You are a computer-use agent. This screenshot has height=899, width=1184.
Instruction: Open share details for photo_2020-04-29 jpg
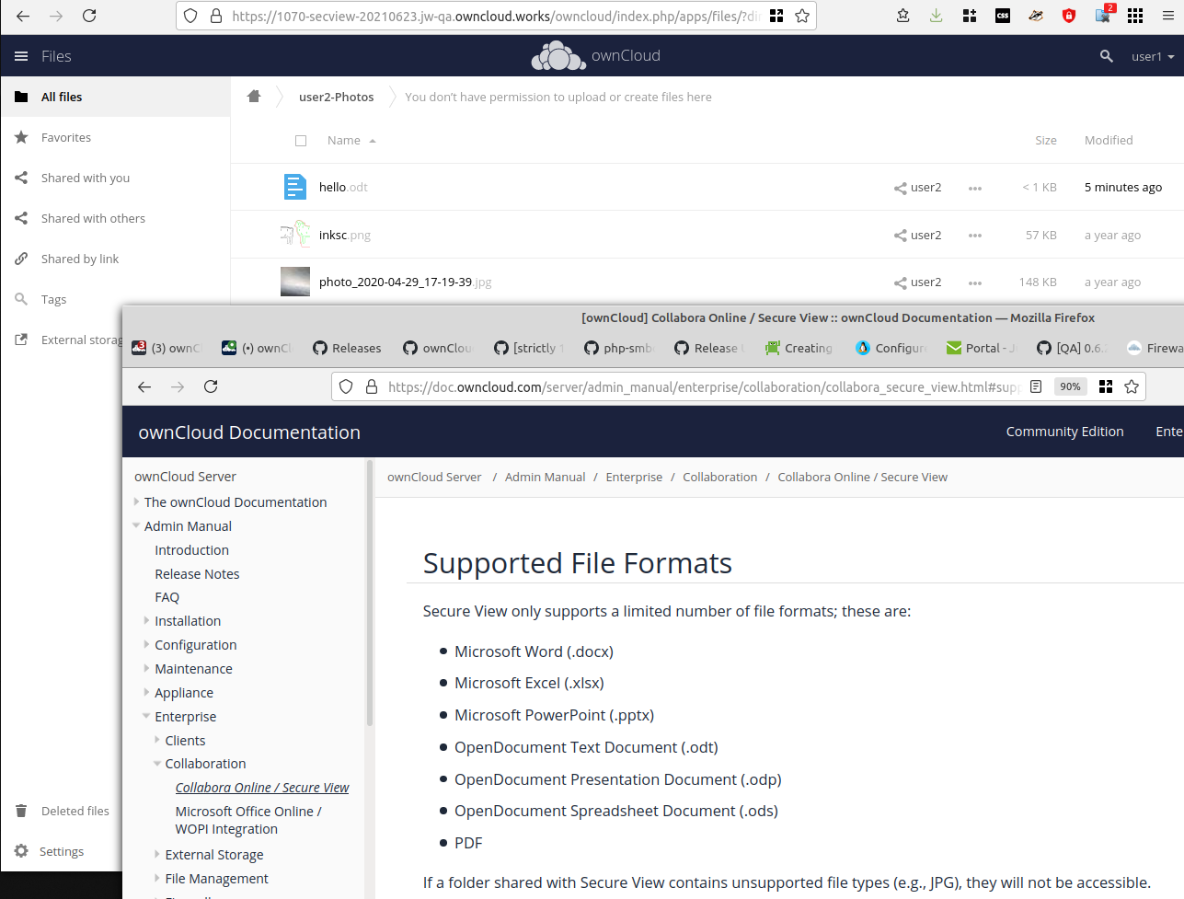[917, 282]
